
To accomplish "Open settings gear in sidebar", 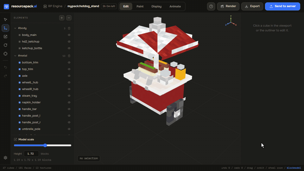I will (x=5, y=158).
